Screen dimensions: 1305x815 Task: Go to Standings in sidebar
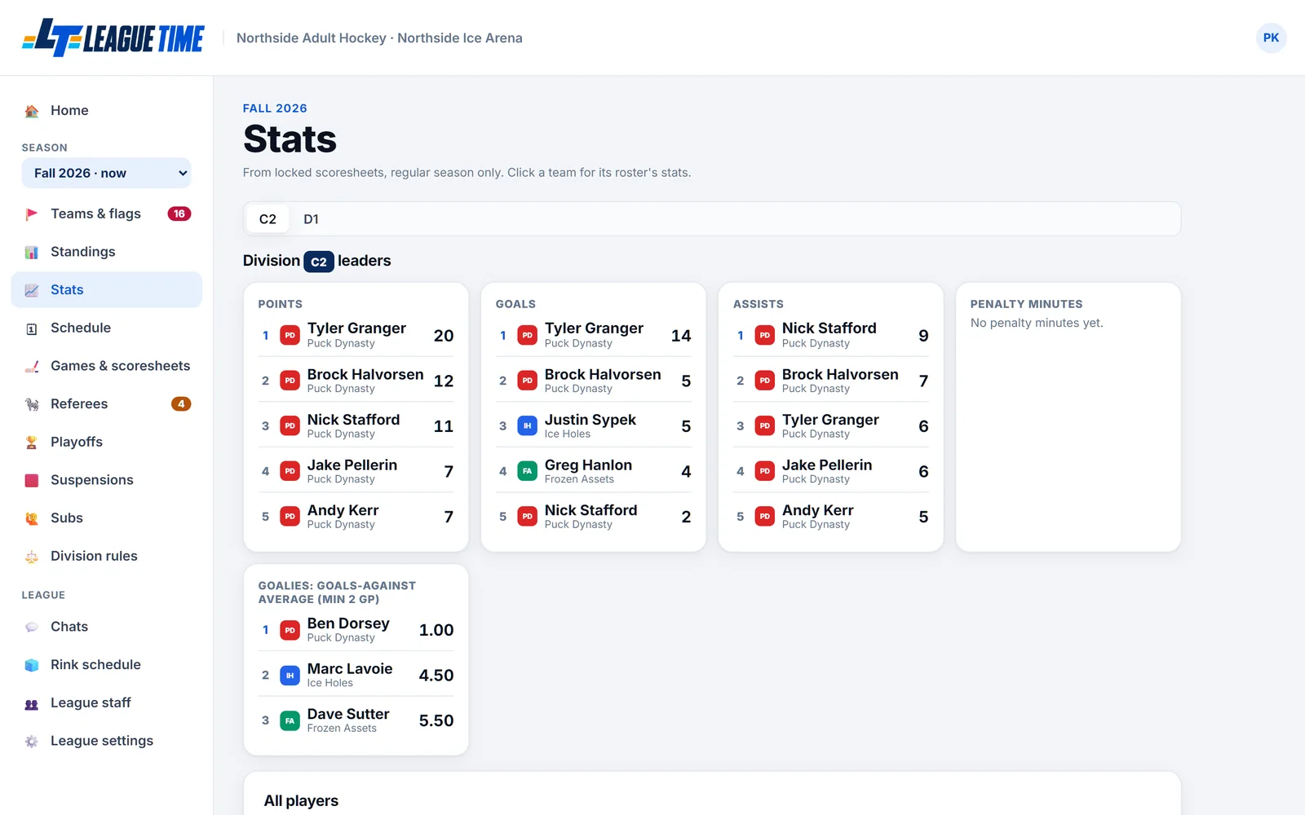point(106,252)
